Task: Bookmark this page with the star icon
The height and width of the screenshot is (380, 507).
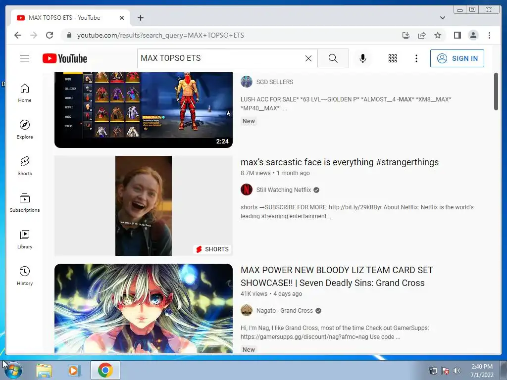Action: [438, 35]
